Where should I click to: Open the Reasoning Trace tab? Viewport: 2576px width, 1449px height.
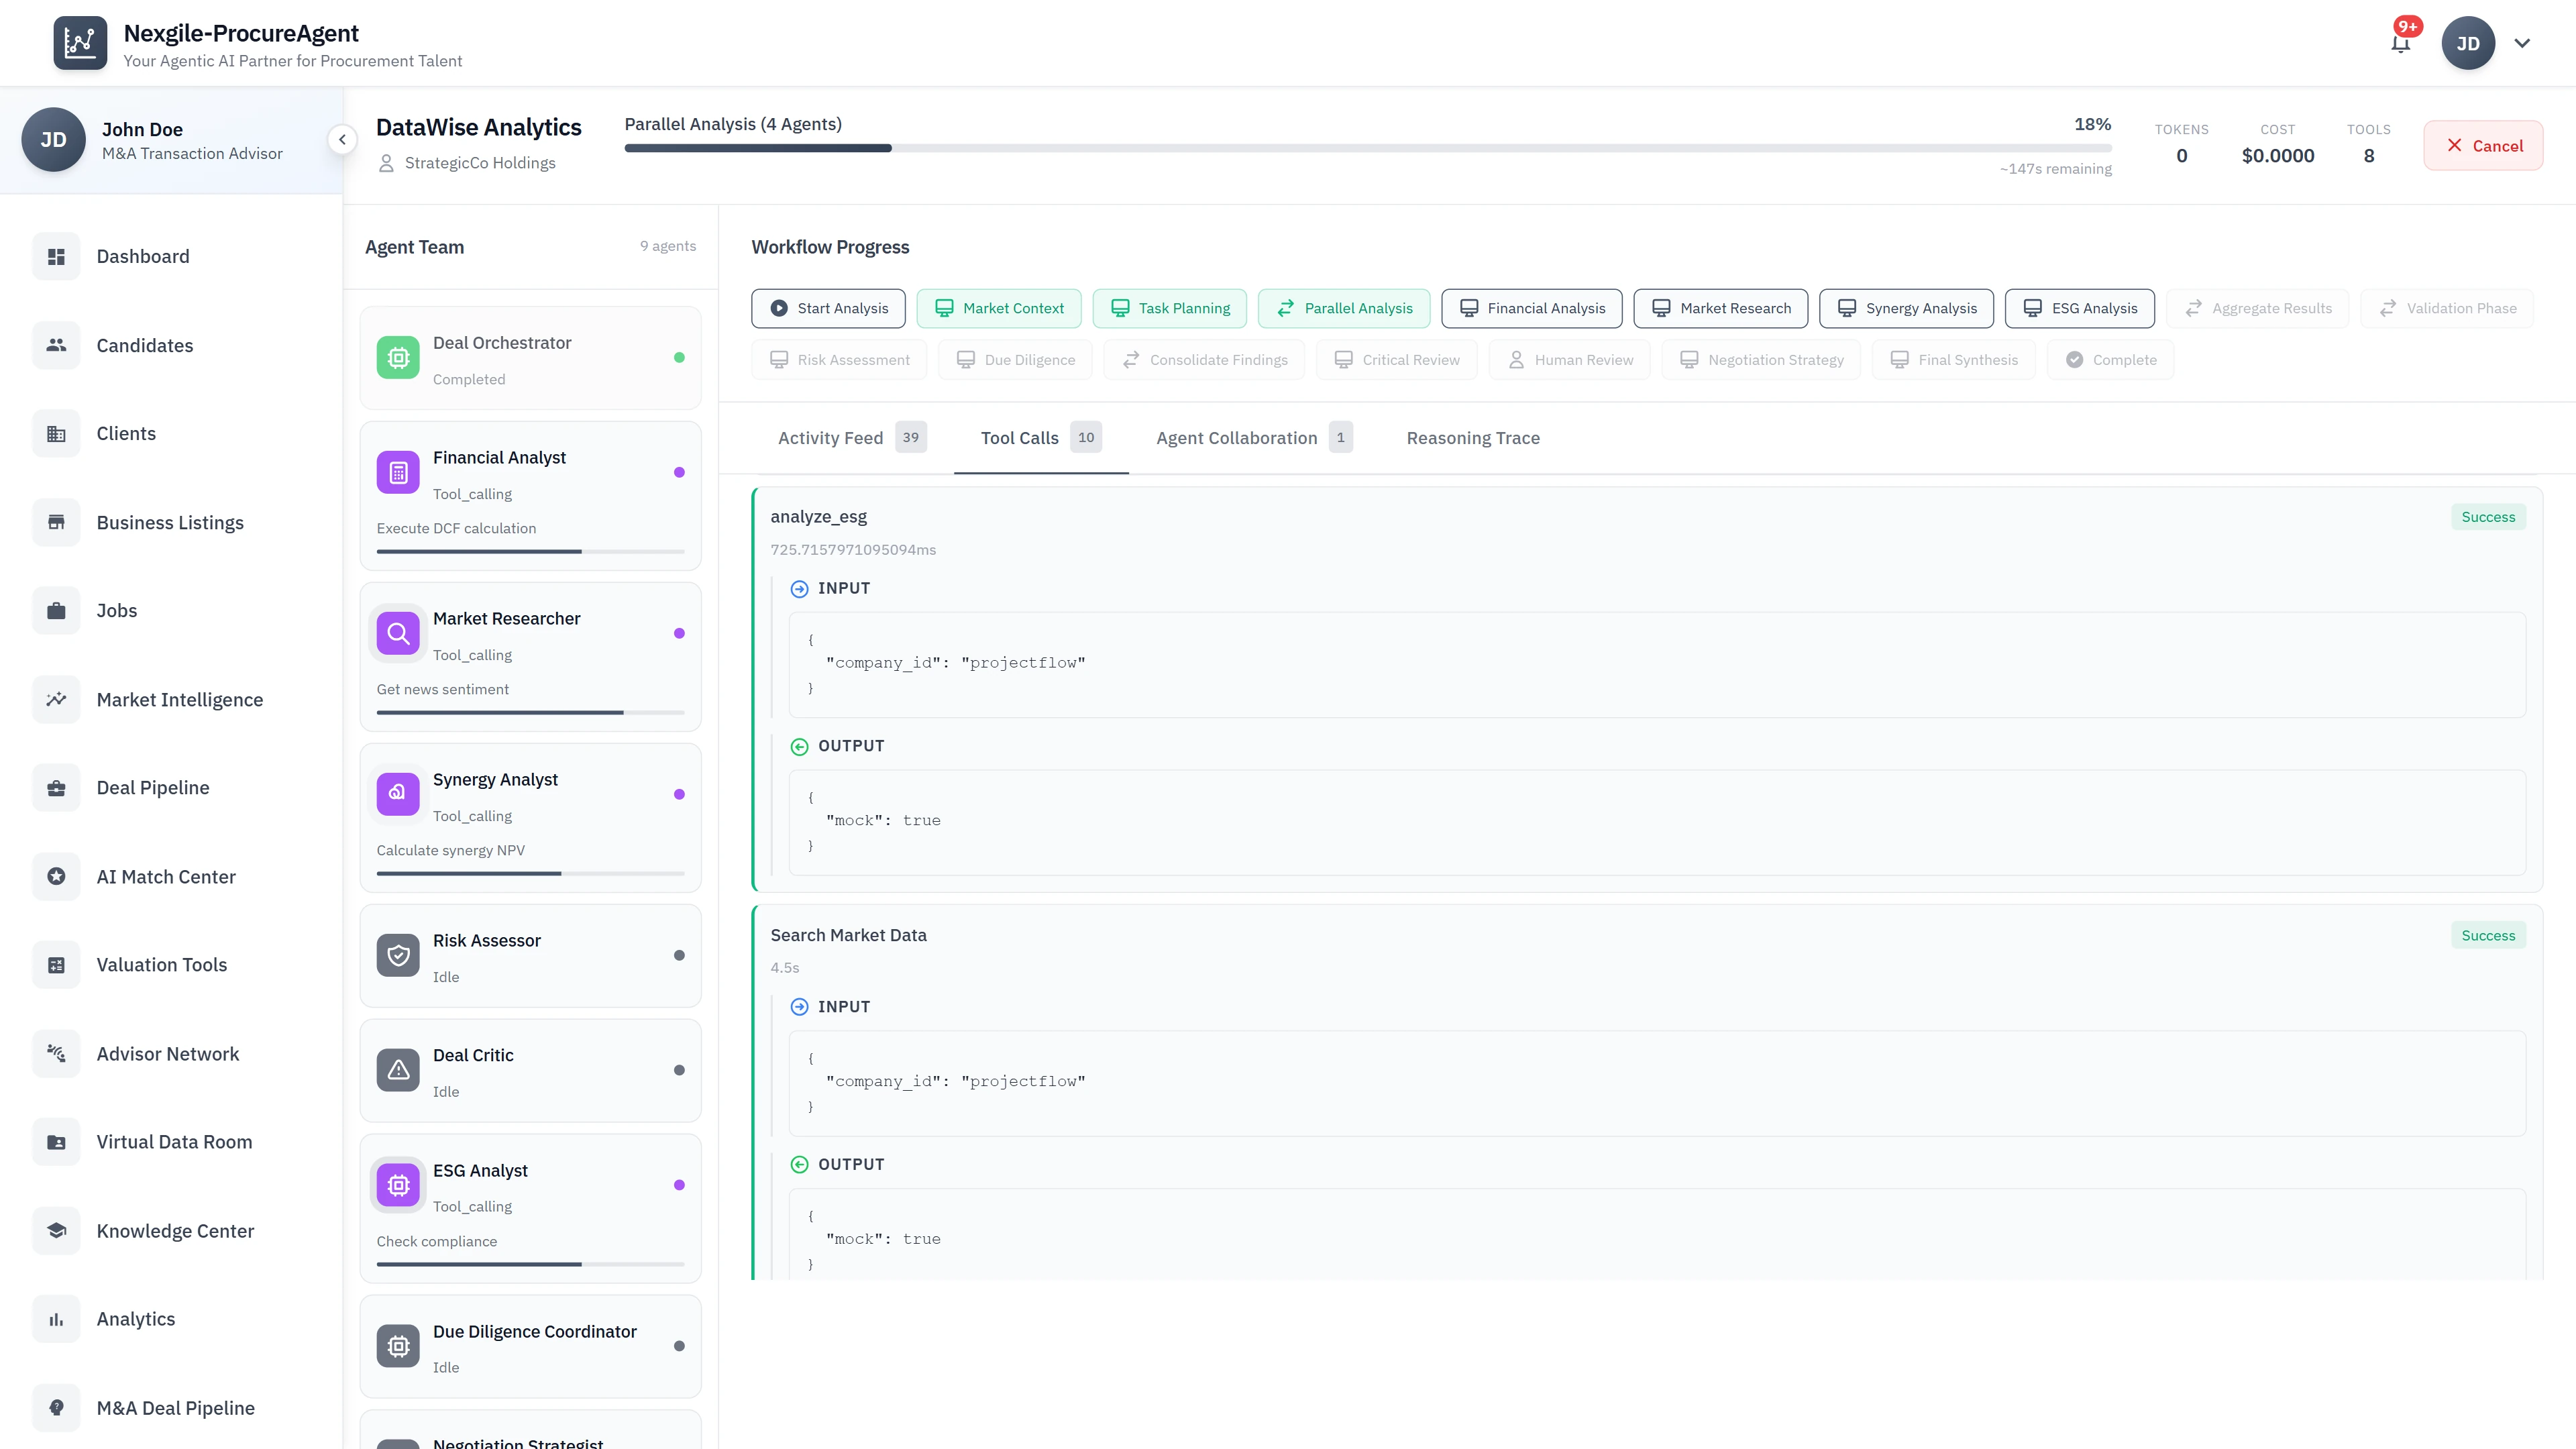[x=1472, y=437]
